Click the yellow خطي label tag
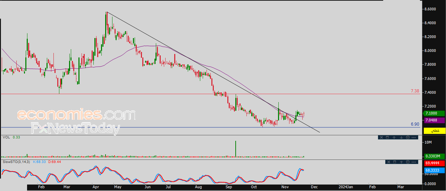 435,130
